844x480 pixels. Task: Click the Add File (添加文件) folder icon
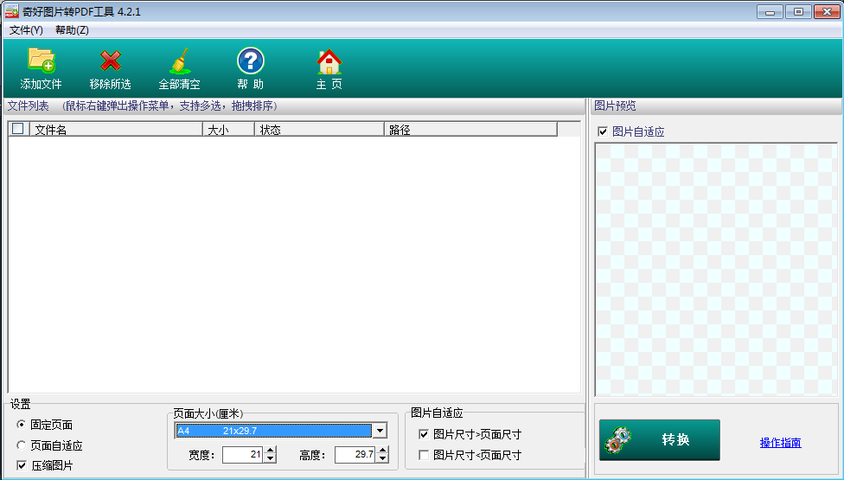[41, 61]
